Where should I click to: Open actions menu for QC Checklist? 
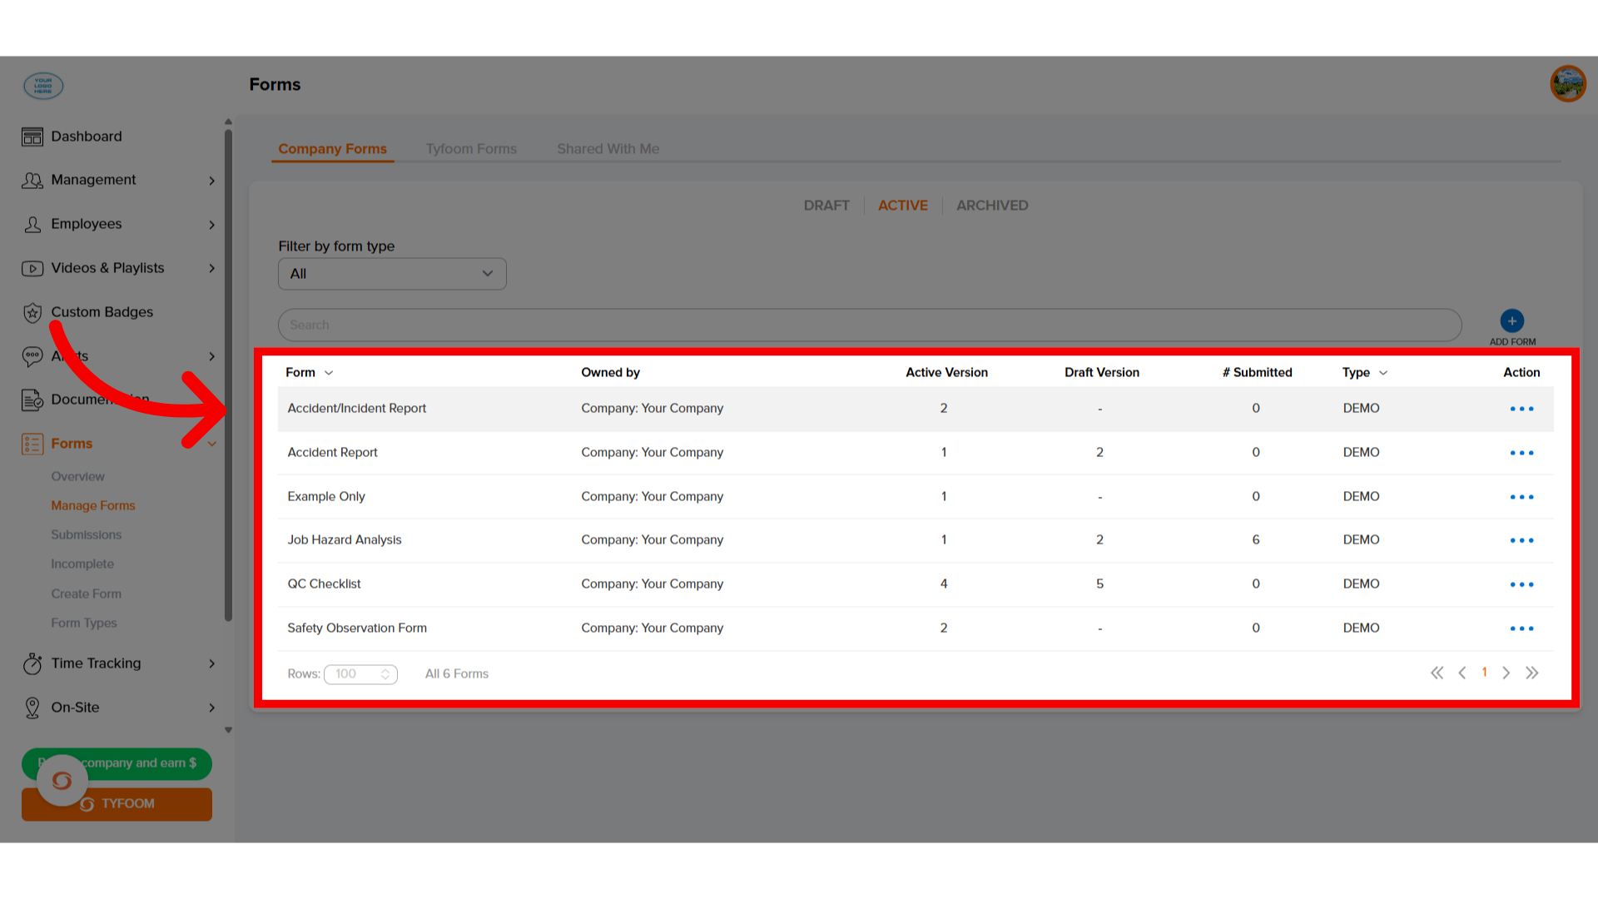1521,584
